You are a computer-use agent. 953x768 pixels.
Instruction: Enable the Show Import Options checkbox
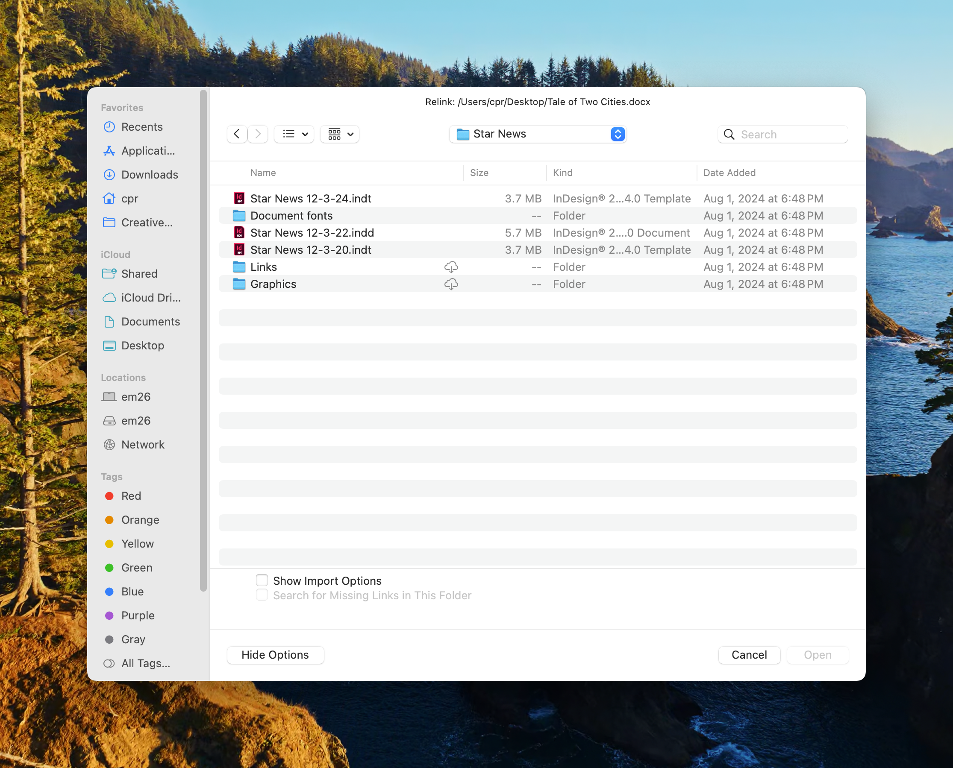262,580
